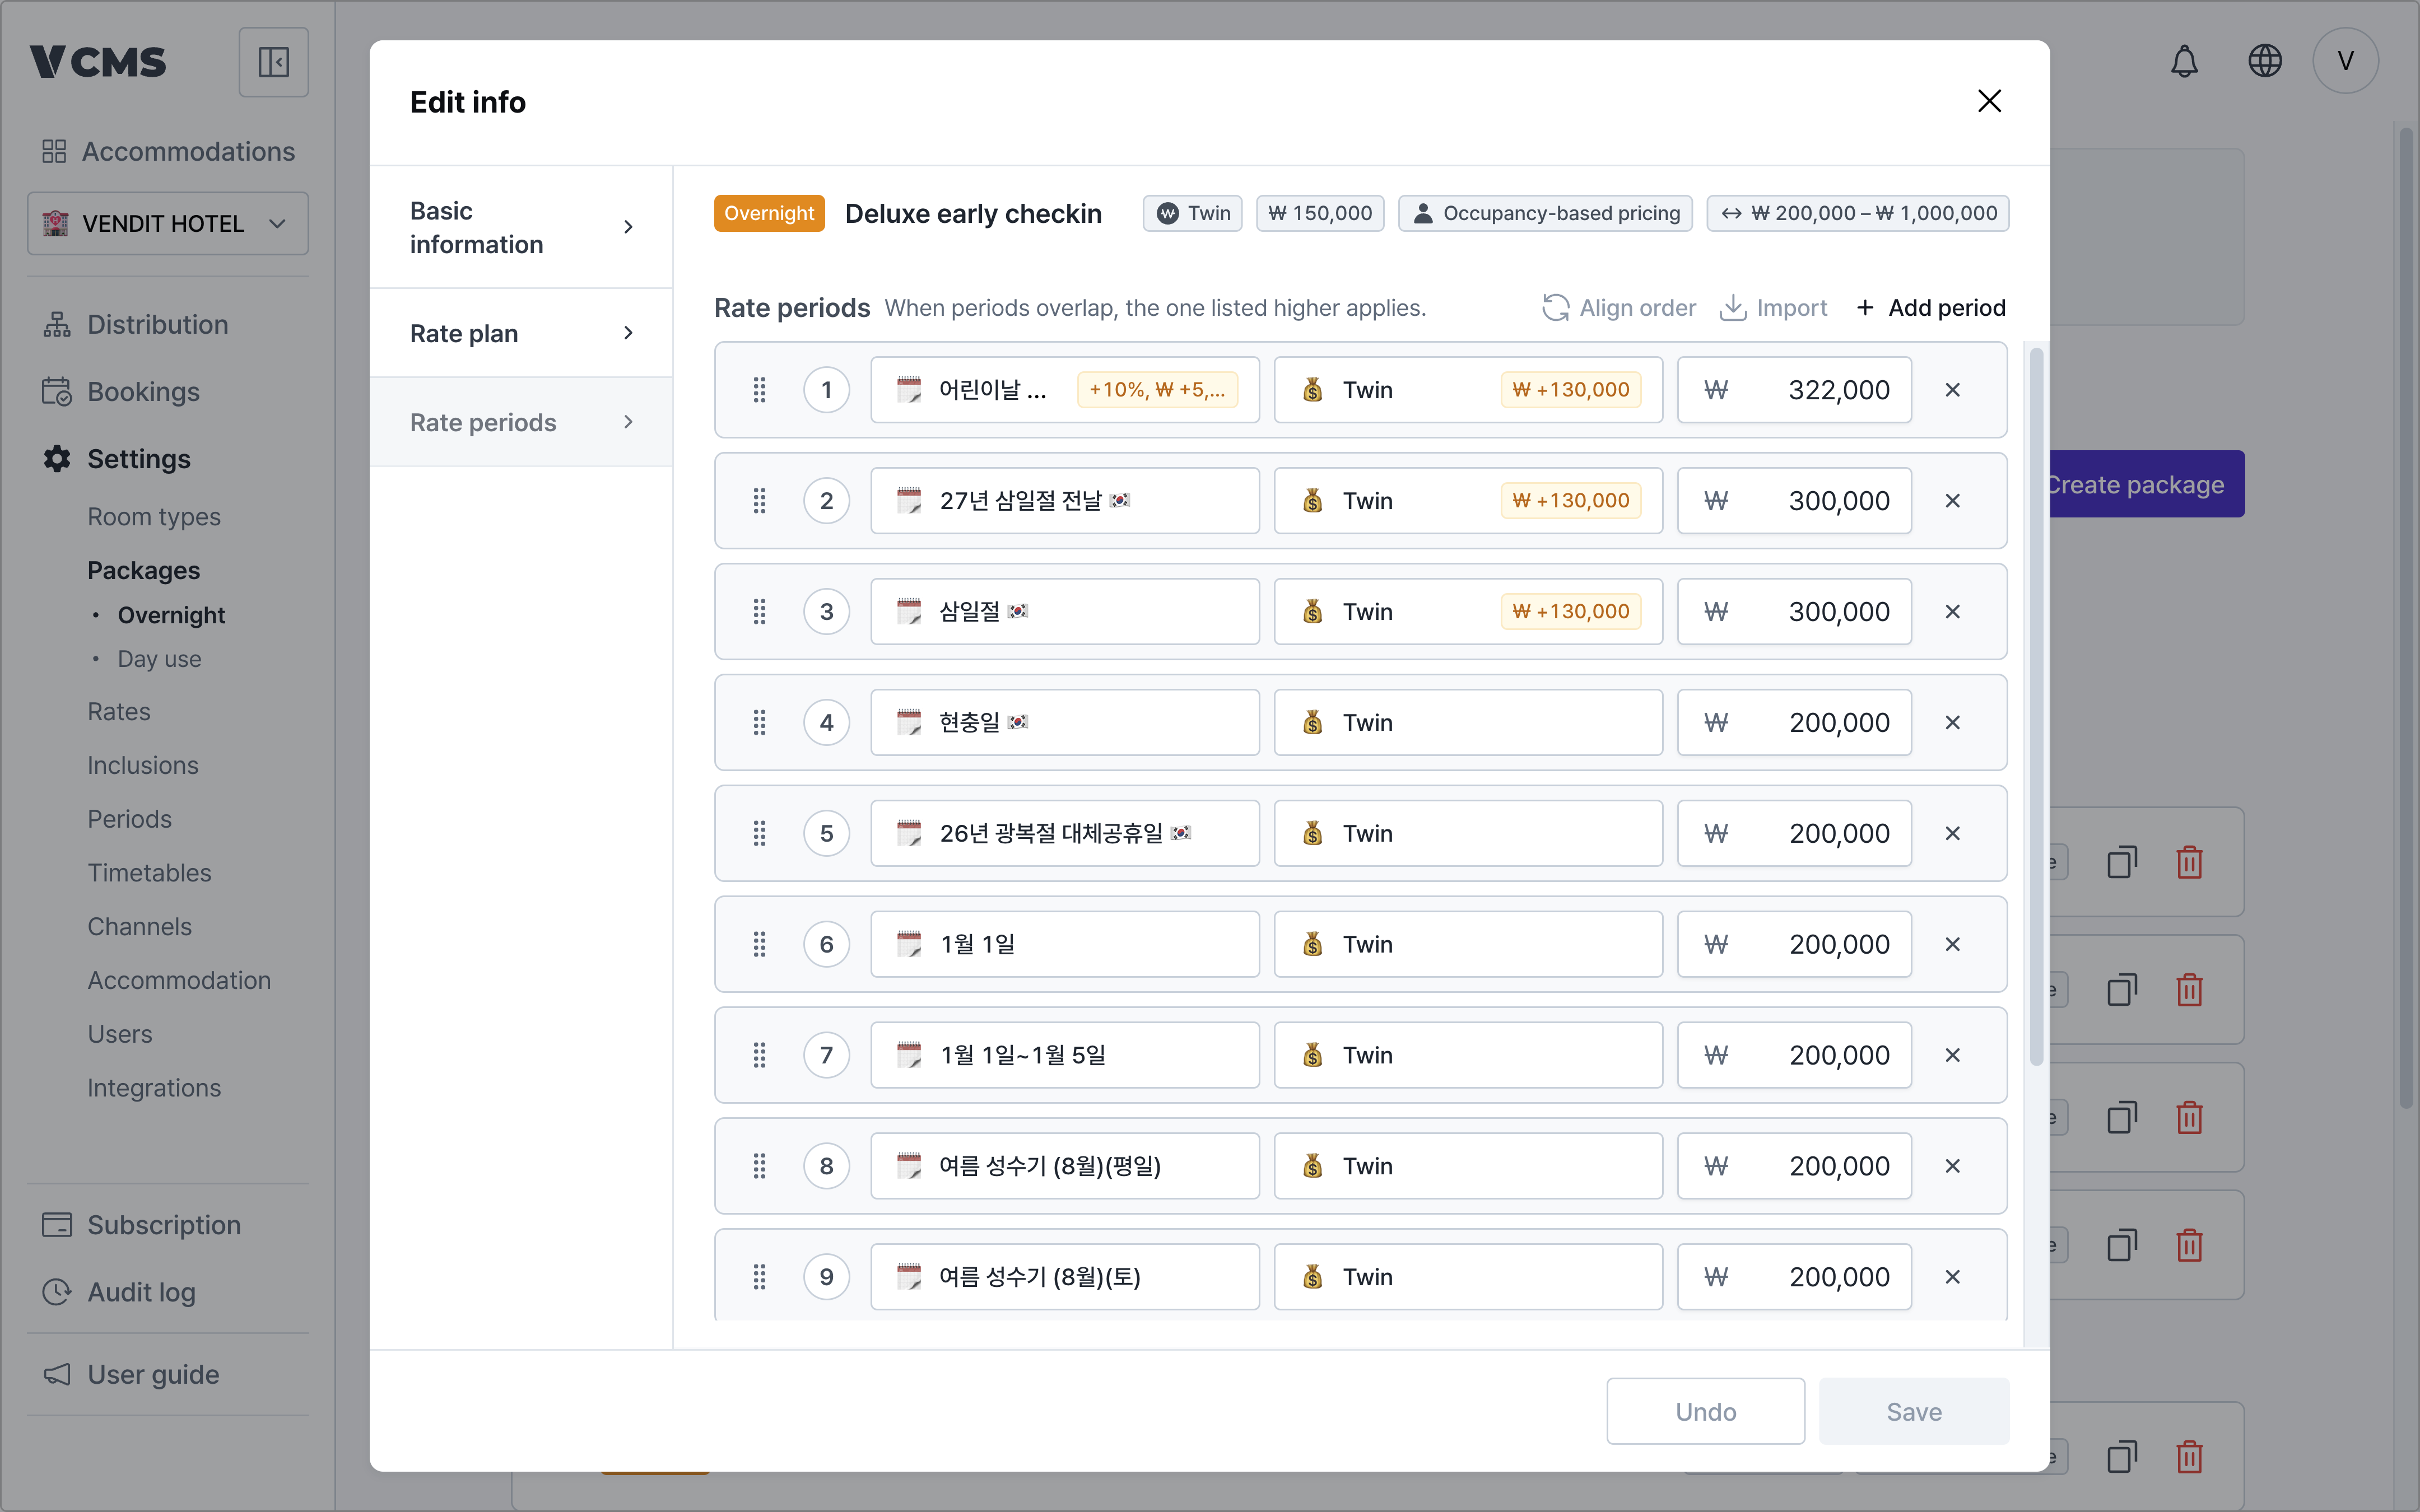
Task: Click the Align order icon button
Action: tap(1619, 308)
